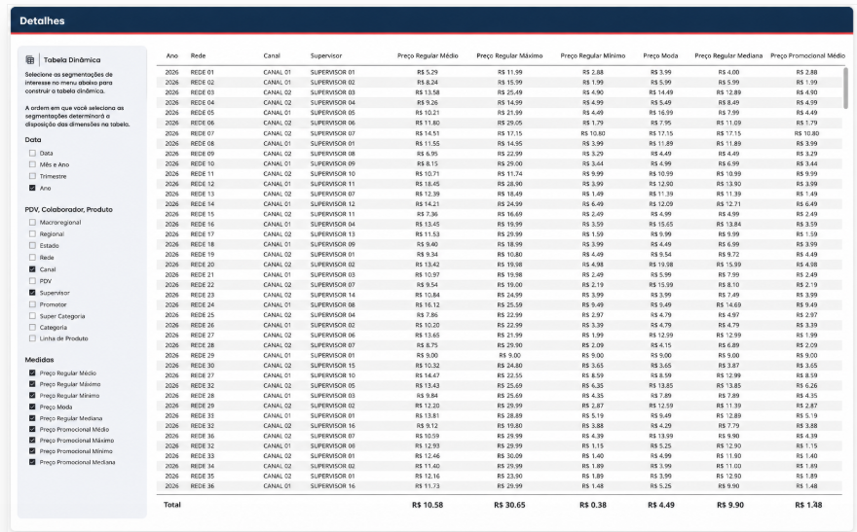This screenshot has height=532, width=857.
Task: Enable the Macroregional segmentation checkbox
Action: point(32,222)
